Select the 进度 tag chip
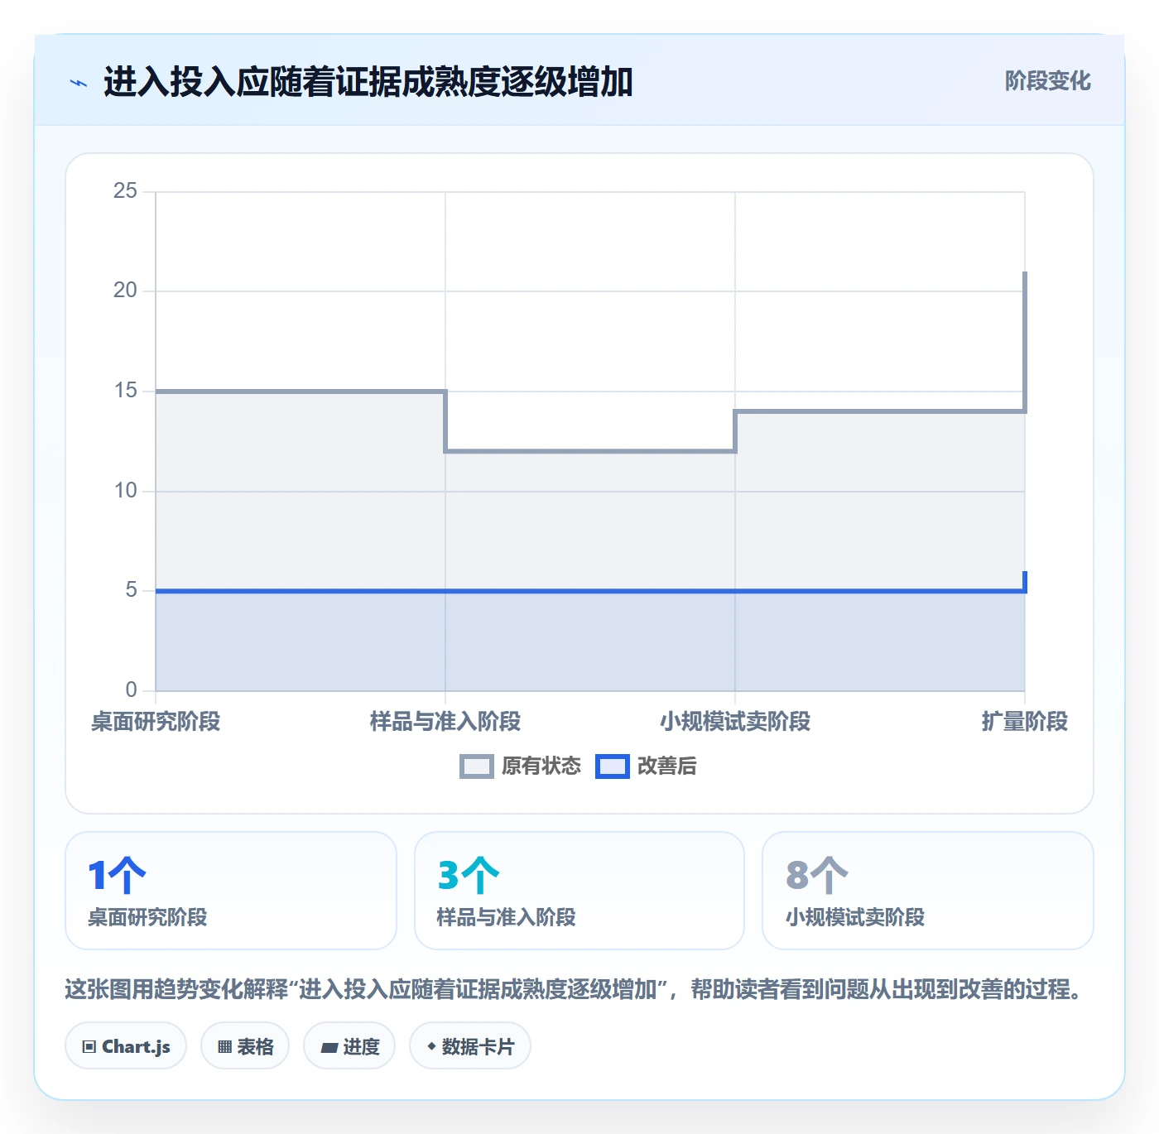The height and width of the screenshot is (1134, 1159). (x=349, y=1046)
